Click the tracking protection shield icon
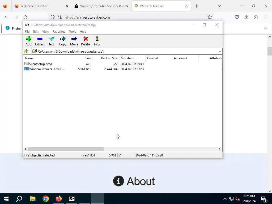This screenshot has height=204, width=272. (x=53, y=17)
